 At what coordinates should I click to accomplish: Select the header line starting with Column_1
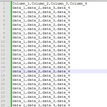tap(50, 4)
